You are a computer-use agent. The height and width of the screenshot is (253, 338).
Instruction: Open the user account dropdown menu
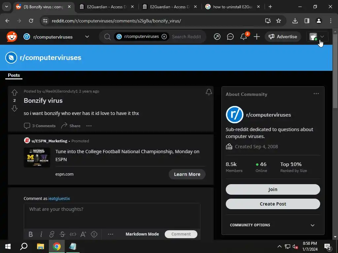pyautogui.click(x=317, y=37)
